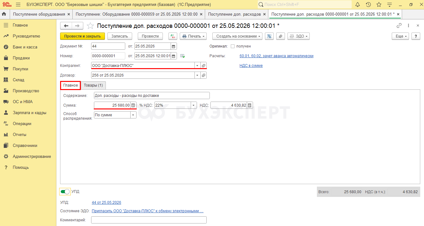Open Производство section
The width and height of the screenshot is (424, 226).
coord(26,91)
